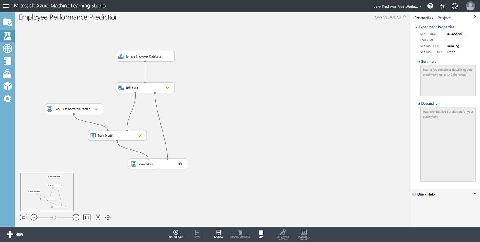Click Split Data left output port
The width and height of the screenshot is (480, 242).
pyautogui.click(x=136, y=93)
